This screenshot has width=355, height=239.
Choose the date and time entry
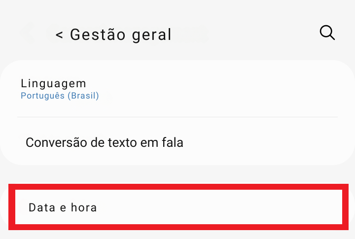[178, 207]
